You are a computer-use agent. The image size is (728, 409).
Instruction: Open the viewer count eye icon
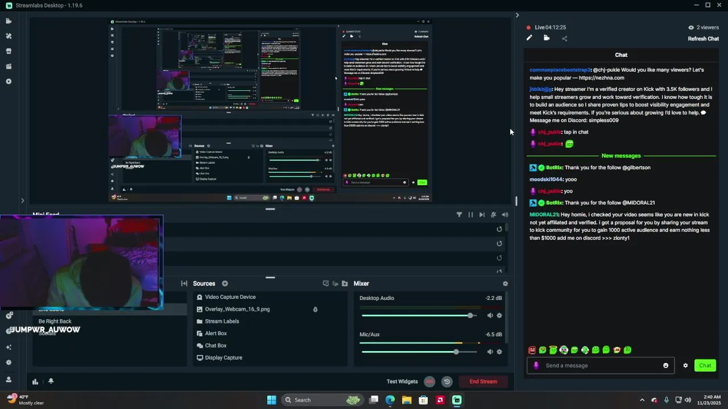(x=691, y=27)
